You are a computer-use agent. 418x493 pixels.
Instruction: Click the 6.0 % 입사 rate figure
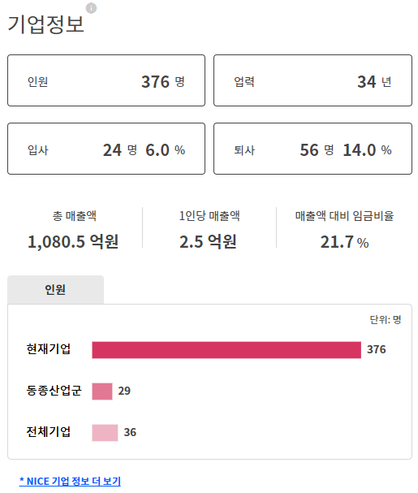[x=166, y=150]
